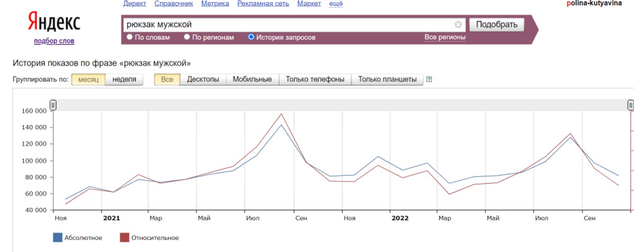Expand the ещё menu

336,4
